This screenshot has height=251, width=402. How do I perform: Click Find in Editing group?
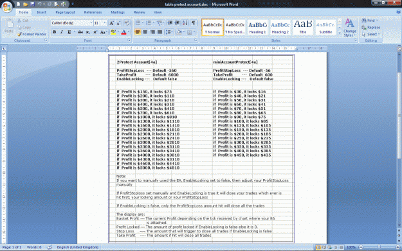pyautogui.click(x=370, y=20)
